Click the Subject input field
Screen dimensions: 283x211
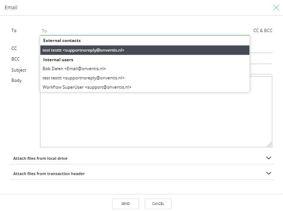[x=261, y=70]
